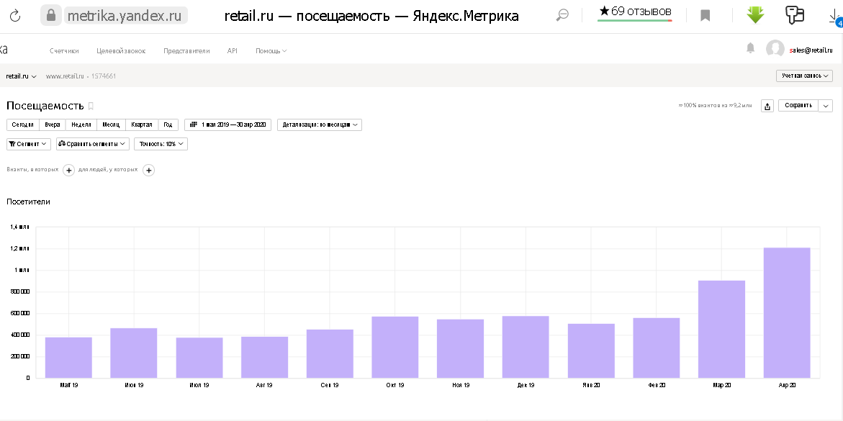Select the Вчера period
The height and width of the screenshot is (421, 843).
pyautogui.click(x=53, y=125)
